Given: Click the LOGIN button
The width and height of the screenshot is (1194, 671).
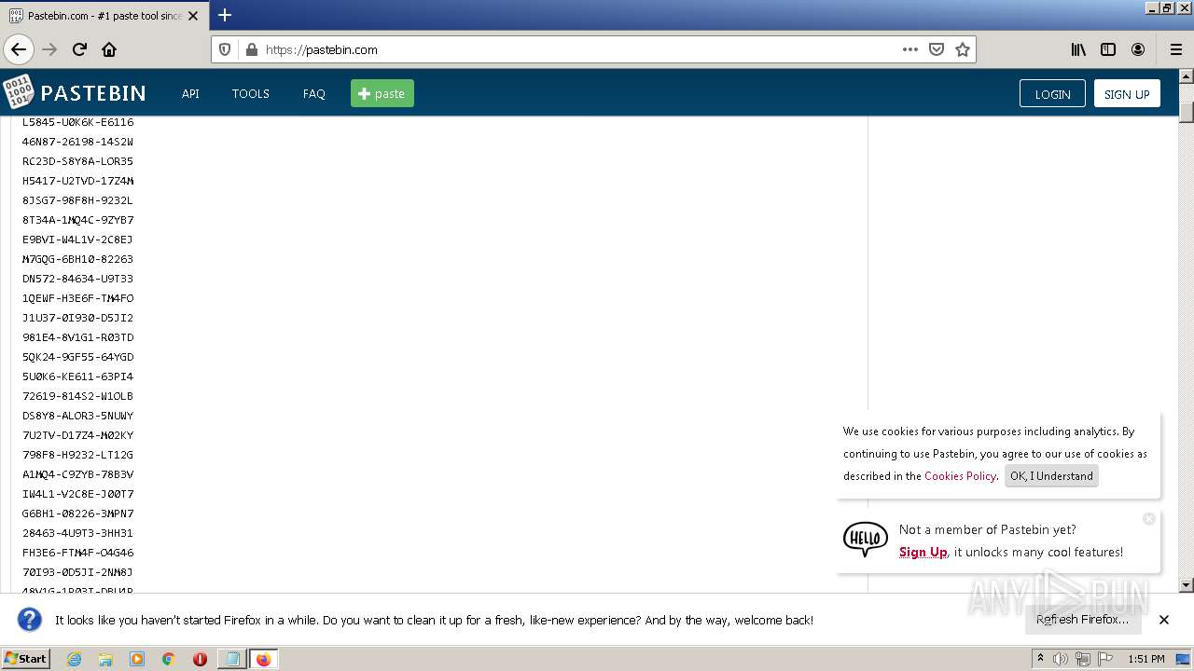Looking at the screenshot, I should coord(1052,94).
